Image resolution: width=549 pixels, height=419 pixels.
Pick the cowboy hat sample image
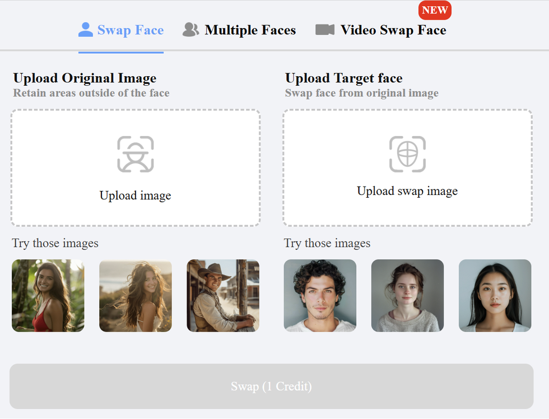223,295
